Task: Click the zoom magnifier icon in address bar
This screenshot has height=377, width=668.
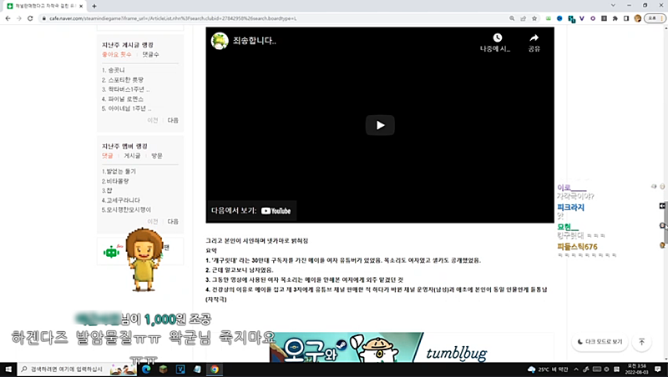Action: tap(512, 18)
